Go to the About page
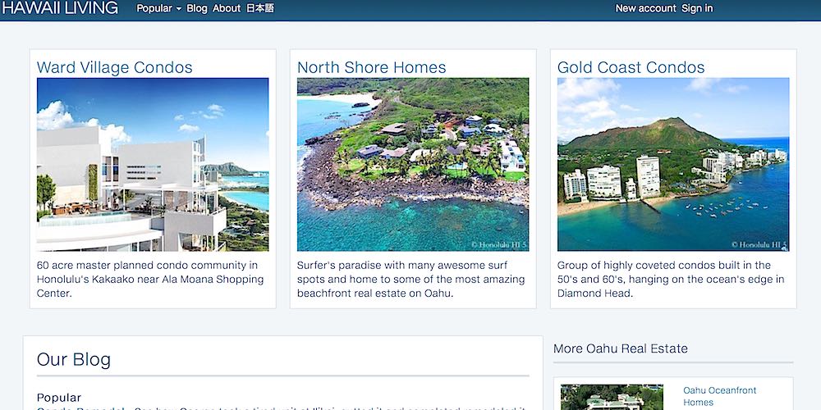The height and width of the screenshot is (410, 821). pos(227,8)
